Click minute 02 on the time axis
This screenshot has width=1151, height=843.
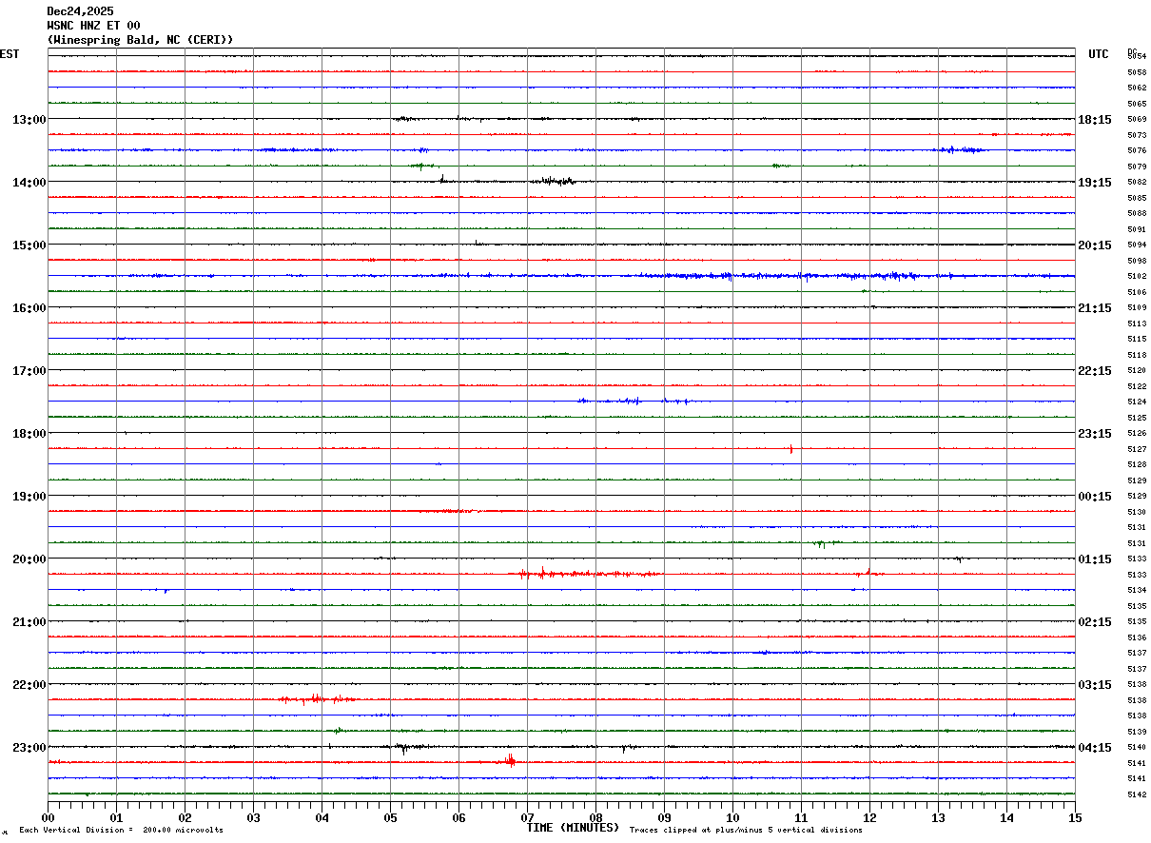tap(185, 817)
